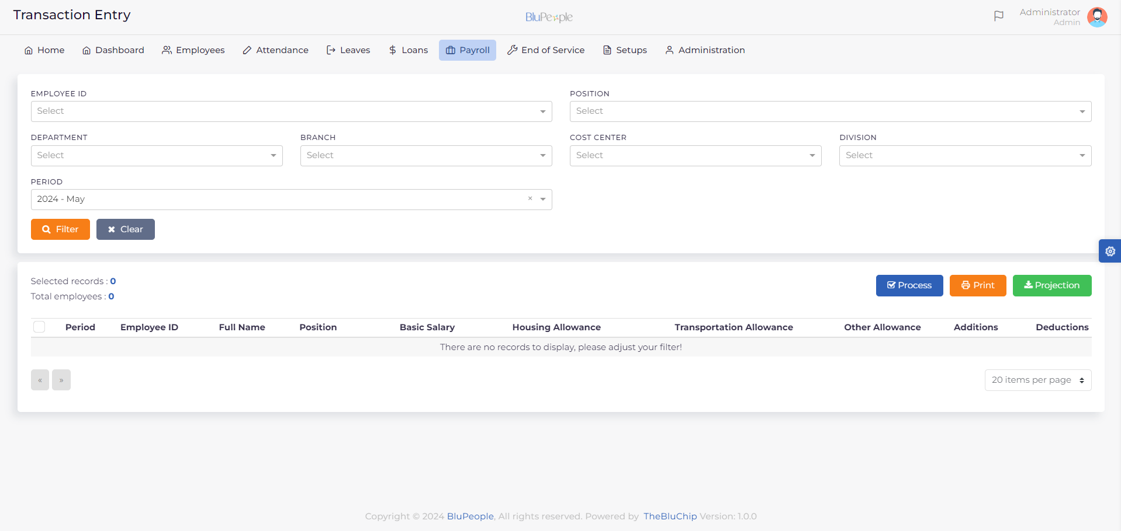Switch to the Payroll tab
Image resolution: width=1121 pixels, height=531 pixels.
point(467,50)
